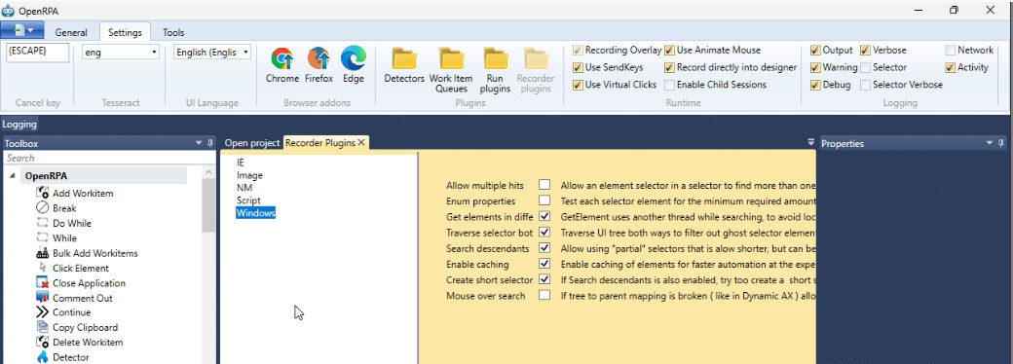The image size is (1013, 364).
Task: Open the UI Language dropdown
Action: pos(245,53)
